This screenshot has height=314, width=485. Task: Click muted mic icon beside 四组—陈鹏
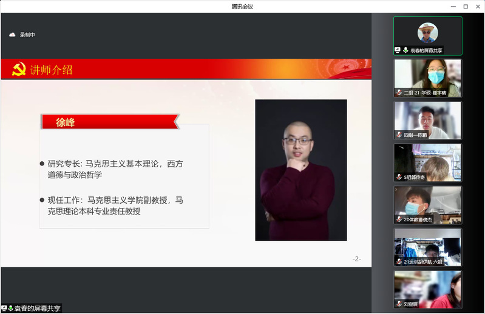(x=399, y=135)
